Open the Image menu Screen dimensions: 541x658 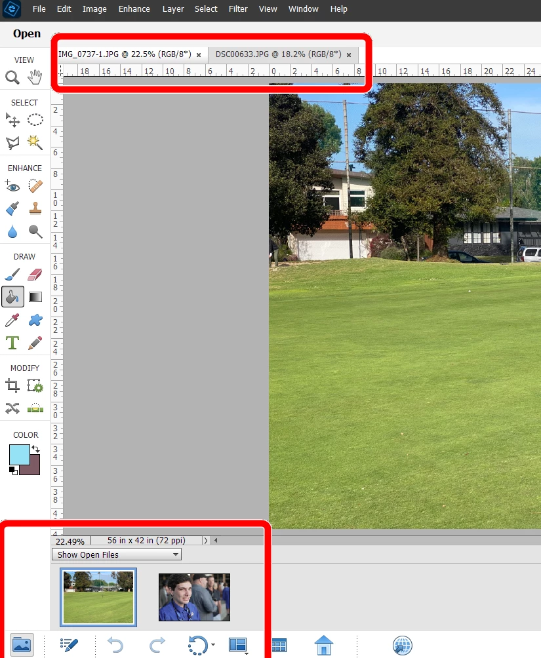click(x=94, y=9)
